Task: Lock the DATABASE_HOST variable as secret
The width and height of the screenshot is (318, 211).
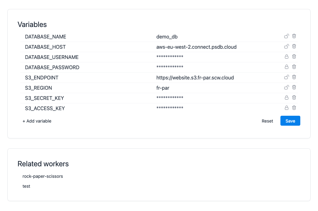Action: [x=286, y=47]
